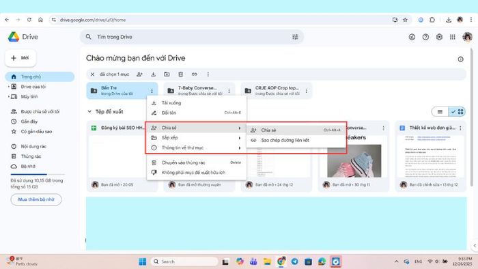478x269 pixels.
Task: Open Sắp xếp submenu in context menu
Action: (197, 138)
